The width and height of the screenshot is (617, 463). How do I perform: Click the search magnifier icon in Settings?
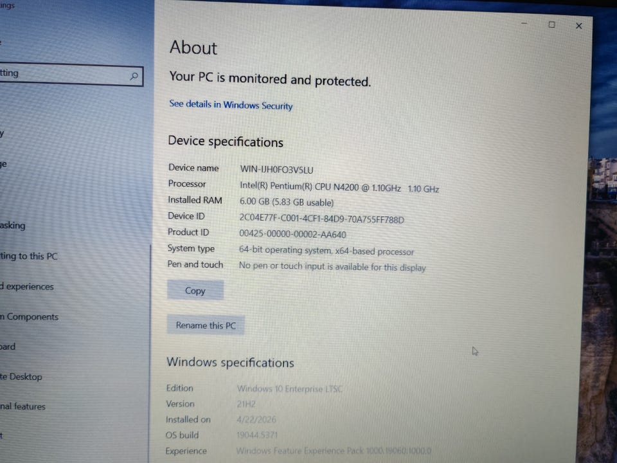(134, 76)
